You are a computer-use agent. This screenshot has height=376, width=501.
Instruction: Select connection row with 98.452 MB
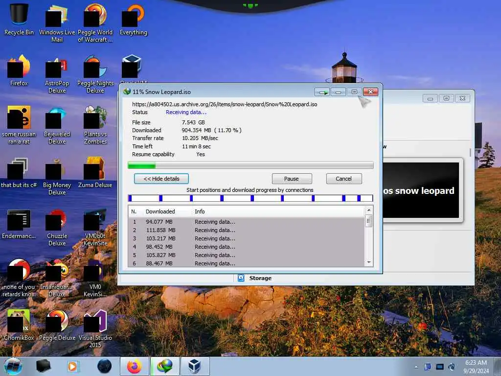pos(246,247)
